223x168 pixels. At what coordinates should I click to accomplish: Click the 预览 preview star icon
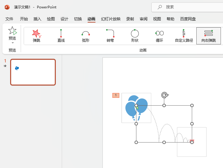[x=12, y=31]
